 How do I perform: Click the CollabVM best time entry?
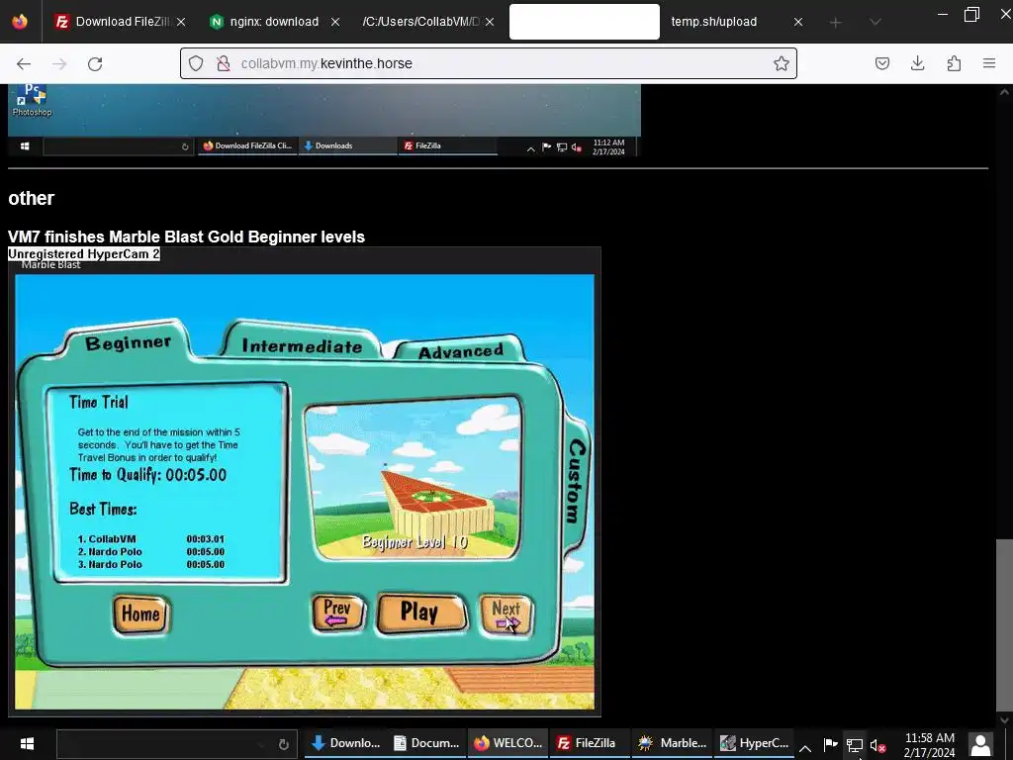[x=151, y=539]
